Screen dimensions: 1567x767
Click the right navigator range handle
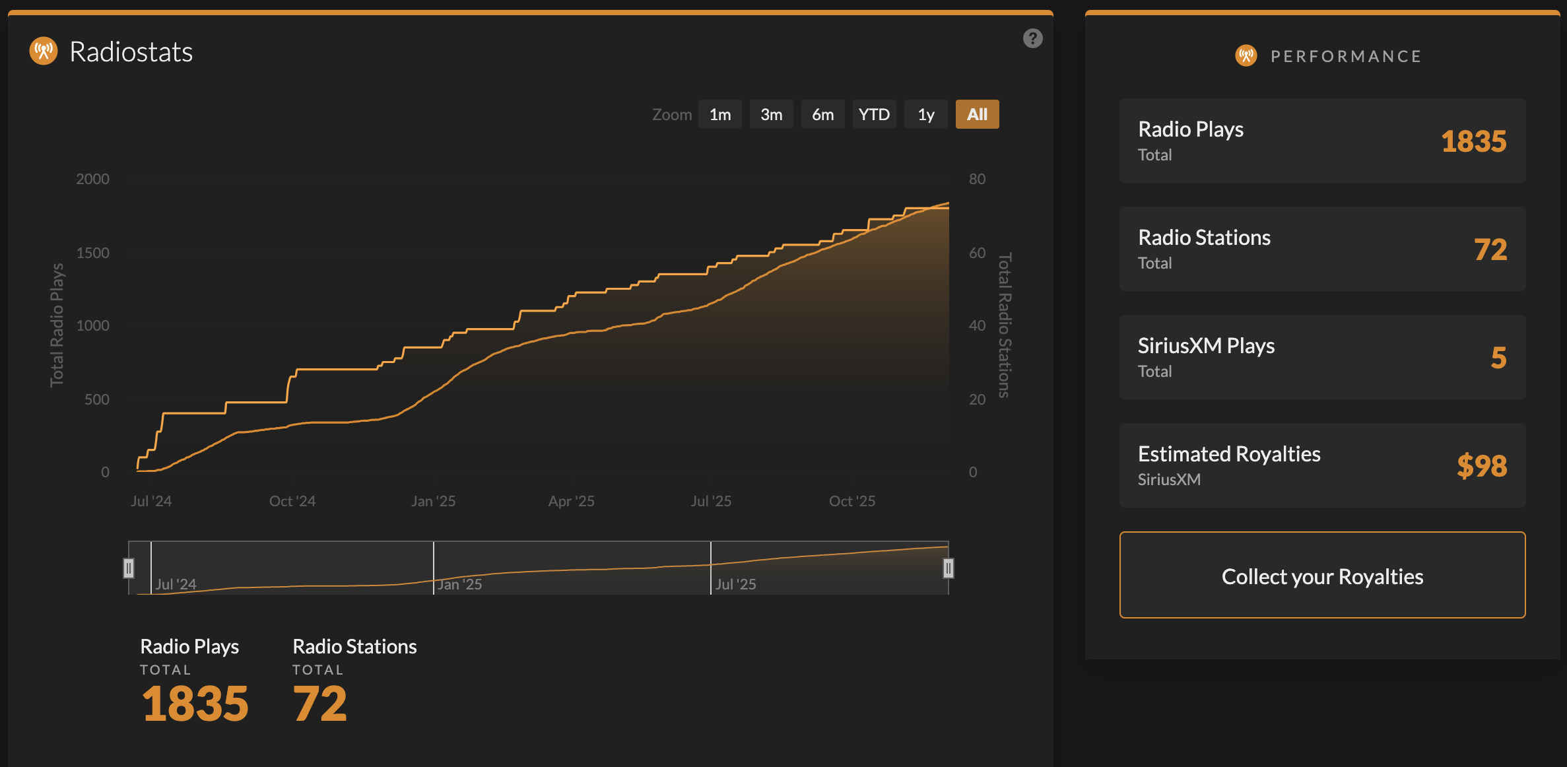click(x=948, y=568)
